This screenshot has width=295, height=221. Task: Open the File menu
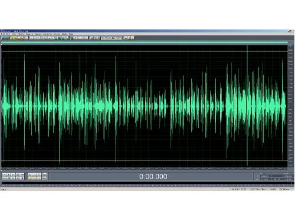[2, 34]
